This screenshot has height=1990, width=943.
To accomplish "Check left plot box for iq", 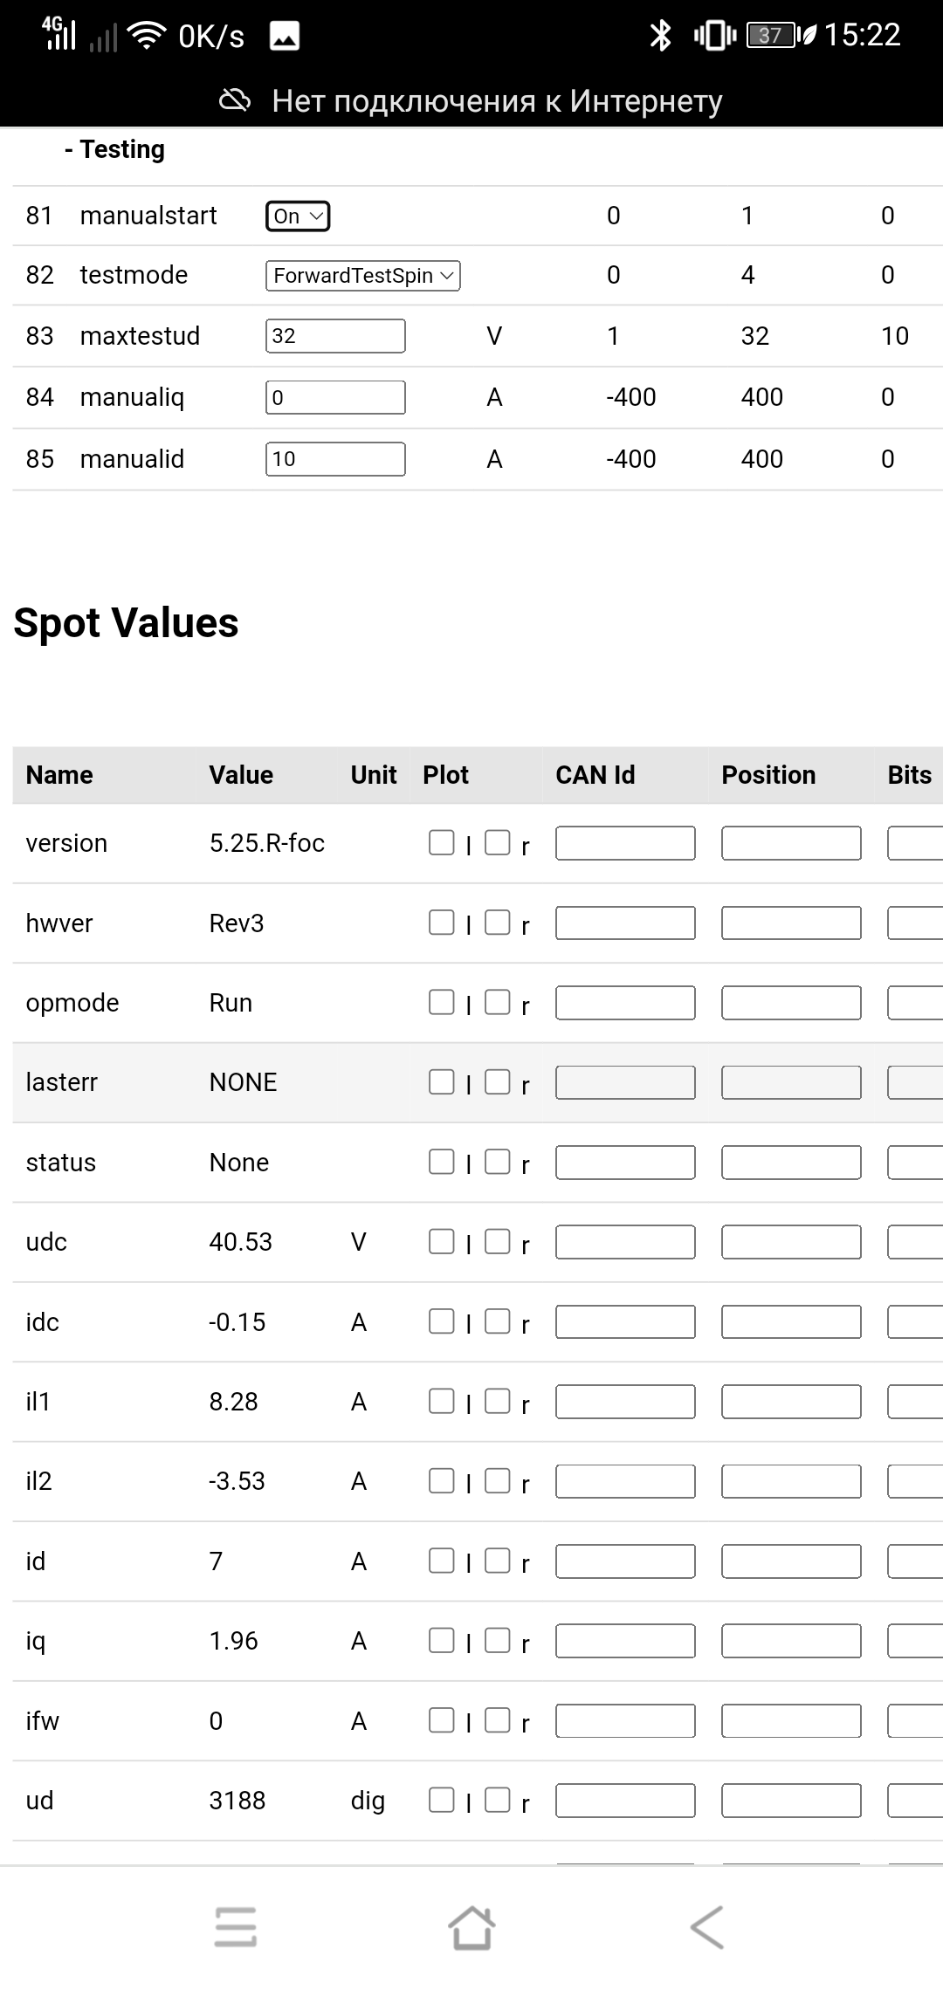I will tap(442, 1640).
